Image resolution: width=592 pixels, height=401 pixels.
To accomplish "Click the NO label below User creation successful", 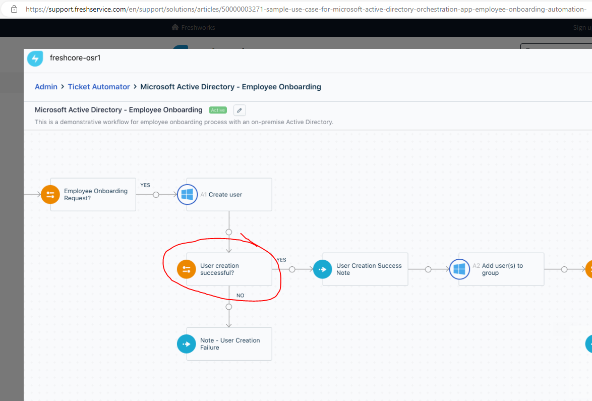I will click(x=241, y=295).
